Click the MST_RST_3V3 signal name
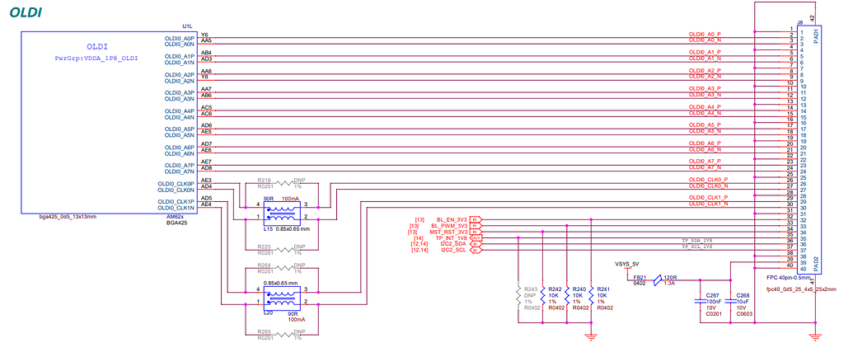Image resolution: width=853 pixels, height=357 pixels. point(448,232)
